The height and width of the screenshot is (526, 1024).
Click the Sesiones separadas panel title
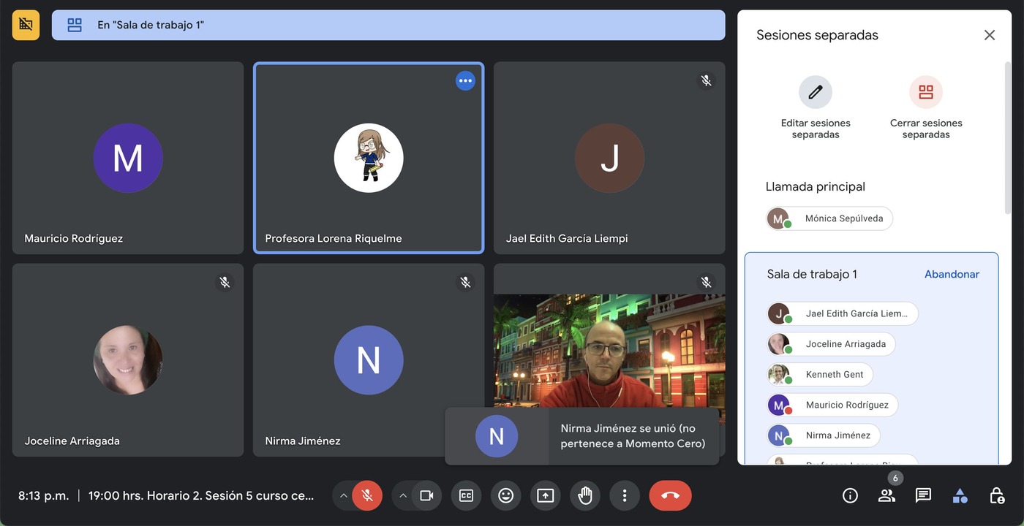coord(817,35)
